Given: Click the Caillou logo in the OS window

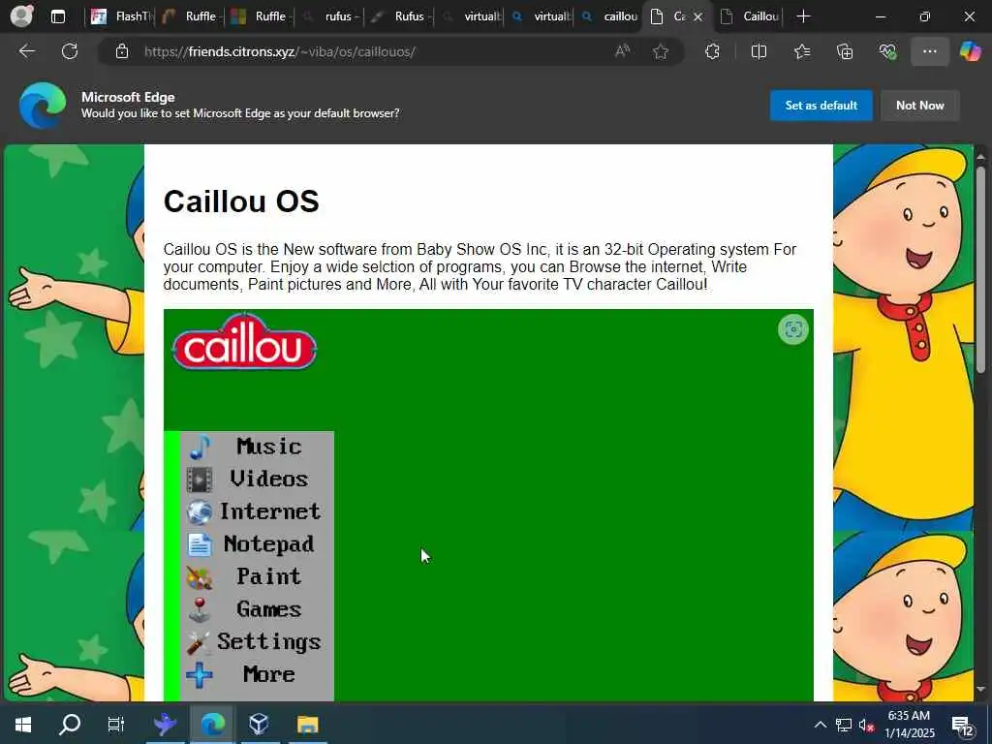Looking at the screenshot, I should point(244,342).
